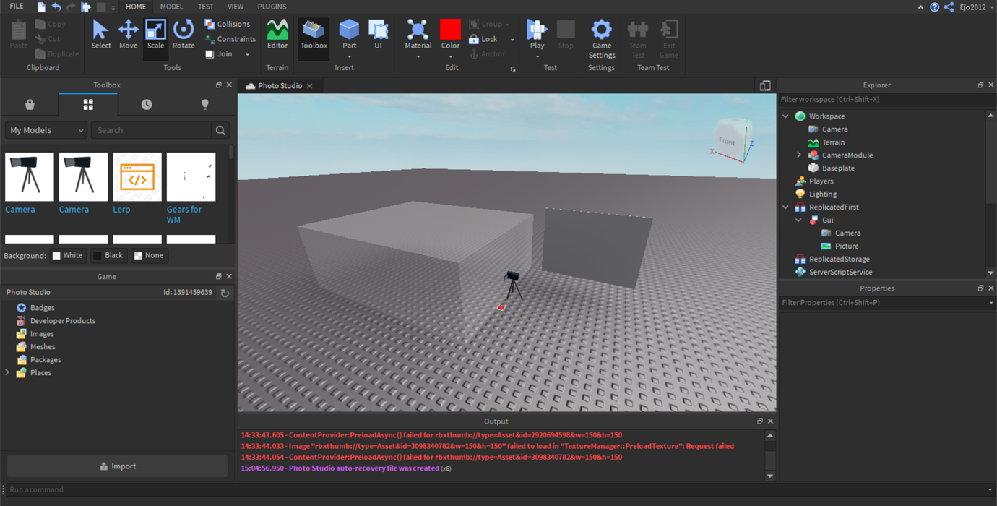Switch to the MODEL ribbon tab

[171, 7]
